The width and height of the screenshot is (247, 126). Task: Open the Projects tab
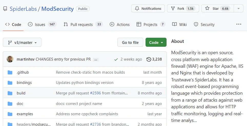tap(151, 24)
